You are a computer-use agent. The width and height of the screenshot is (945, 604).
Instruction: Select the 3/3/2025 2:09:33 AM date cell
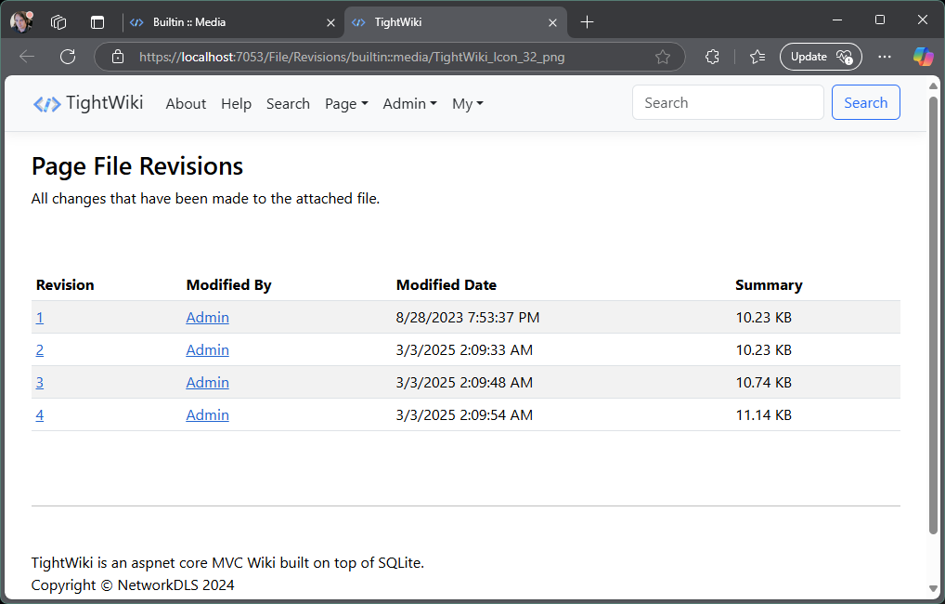point(464,350)
